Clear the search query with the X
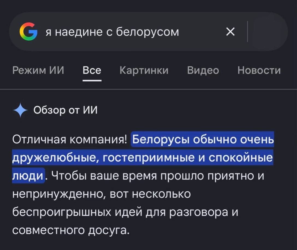This screenshot has height=250, width=297. 230,31
